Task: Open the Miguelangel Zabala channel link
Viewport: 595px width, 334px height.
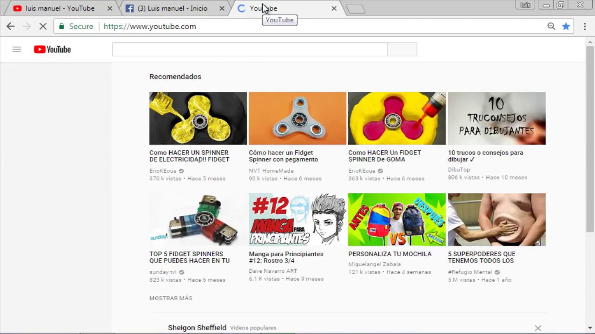Action: coord(374,264)
